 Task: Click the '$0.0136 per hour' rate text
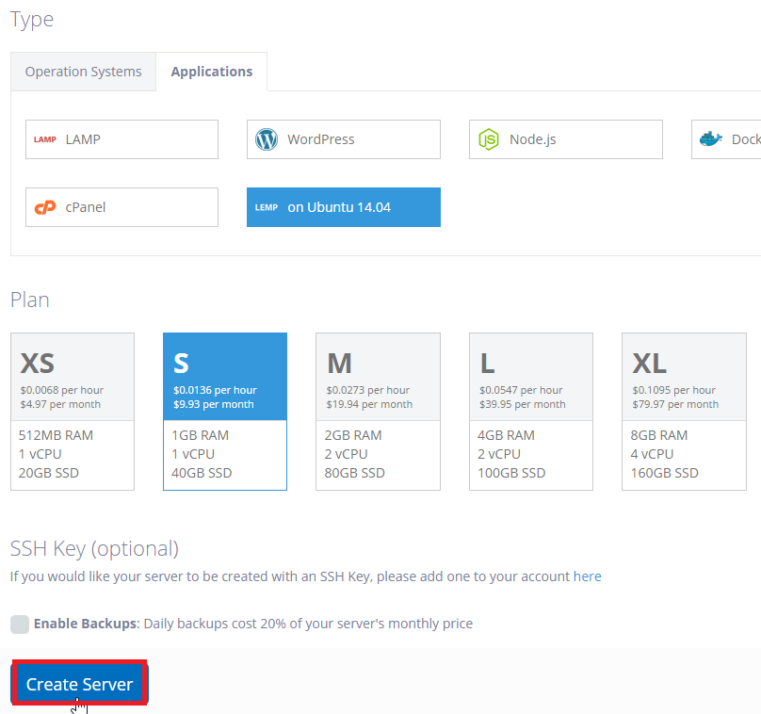215,390
